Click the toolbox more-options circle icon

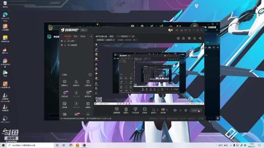click(x=90, y=75)
